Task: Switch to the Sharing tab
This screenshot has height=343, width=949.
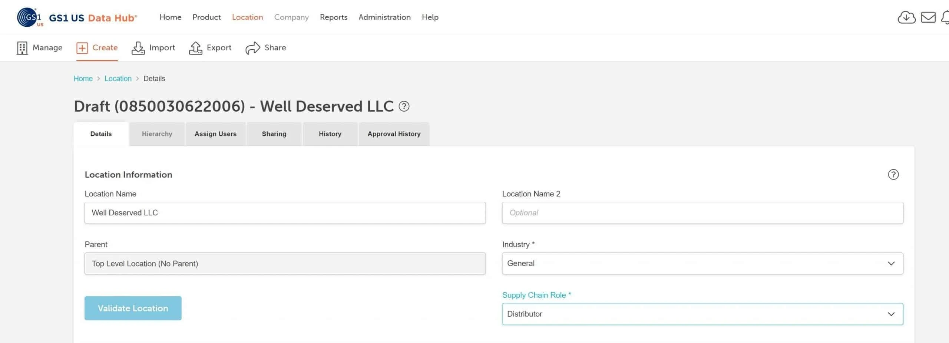Action: click(x=274, y=134)
